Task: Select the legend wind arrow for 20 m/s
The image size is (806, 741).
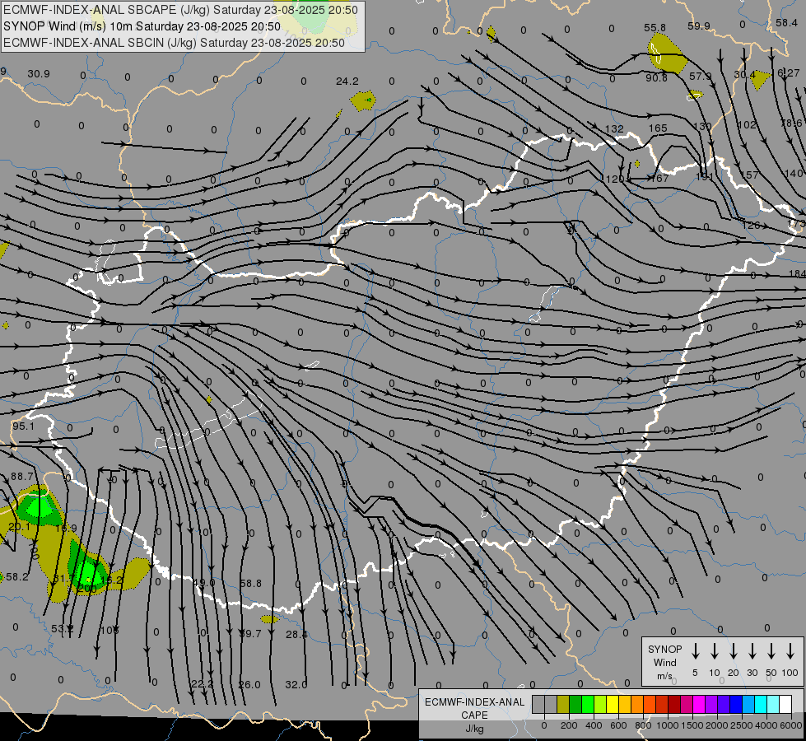Action: (x=734, y=651)
